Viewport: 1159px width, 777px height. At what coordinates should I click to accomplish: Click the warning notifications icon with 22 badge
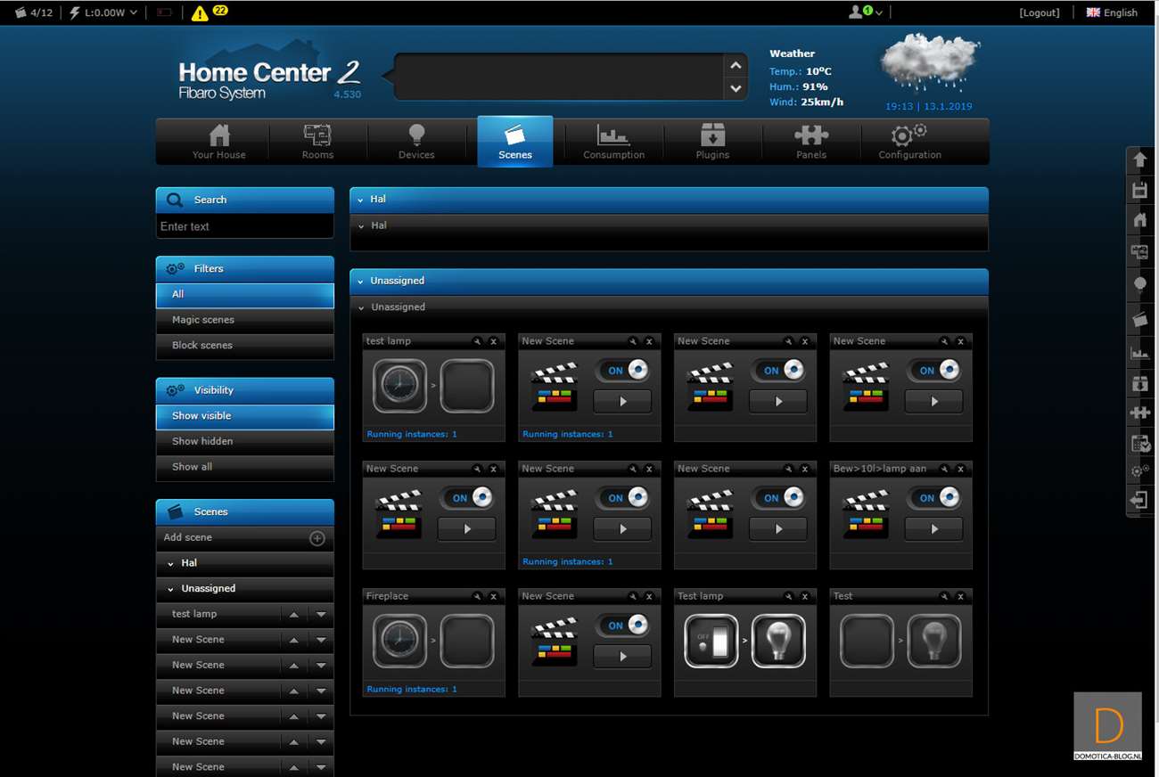pos(201,12)
